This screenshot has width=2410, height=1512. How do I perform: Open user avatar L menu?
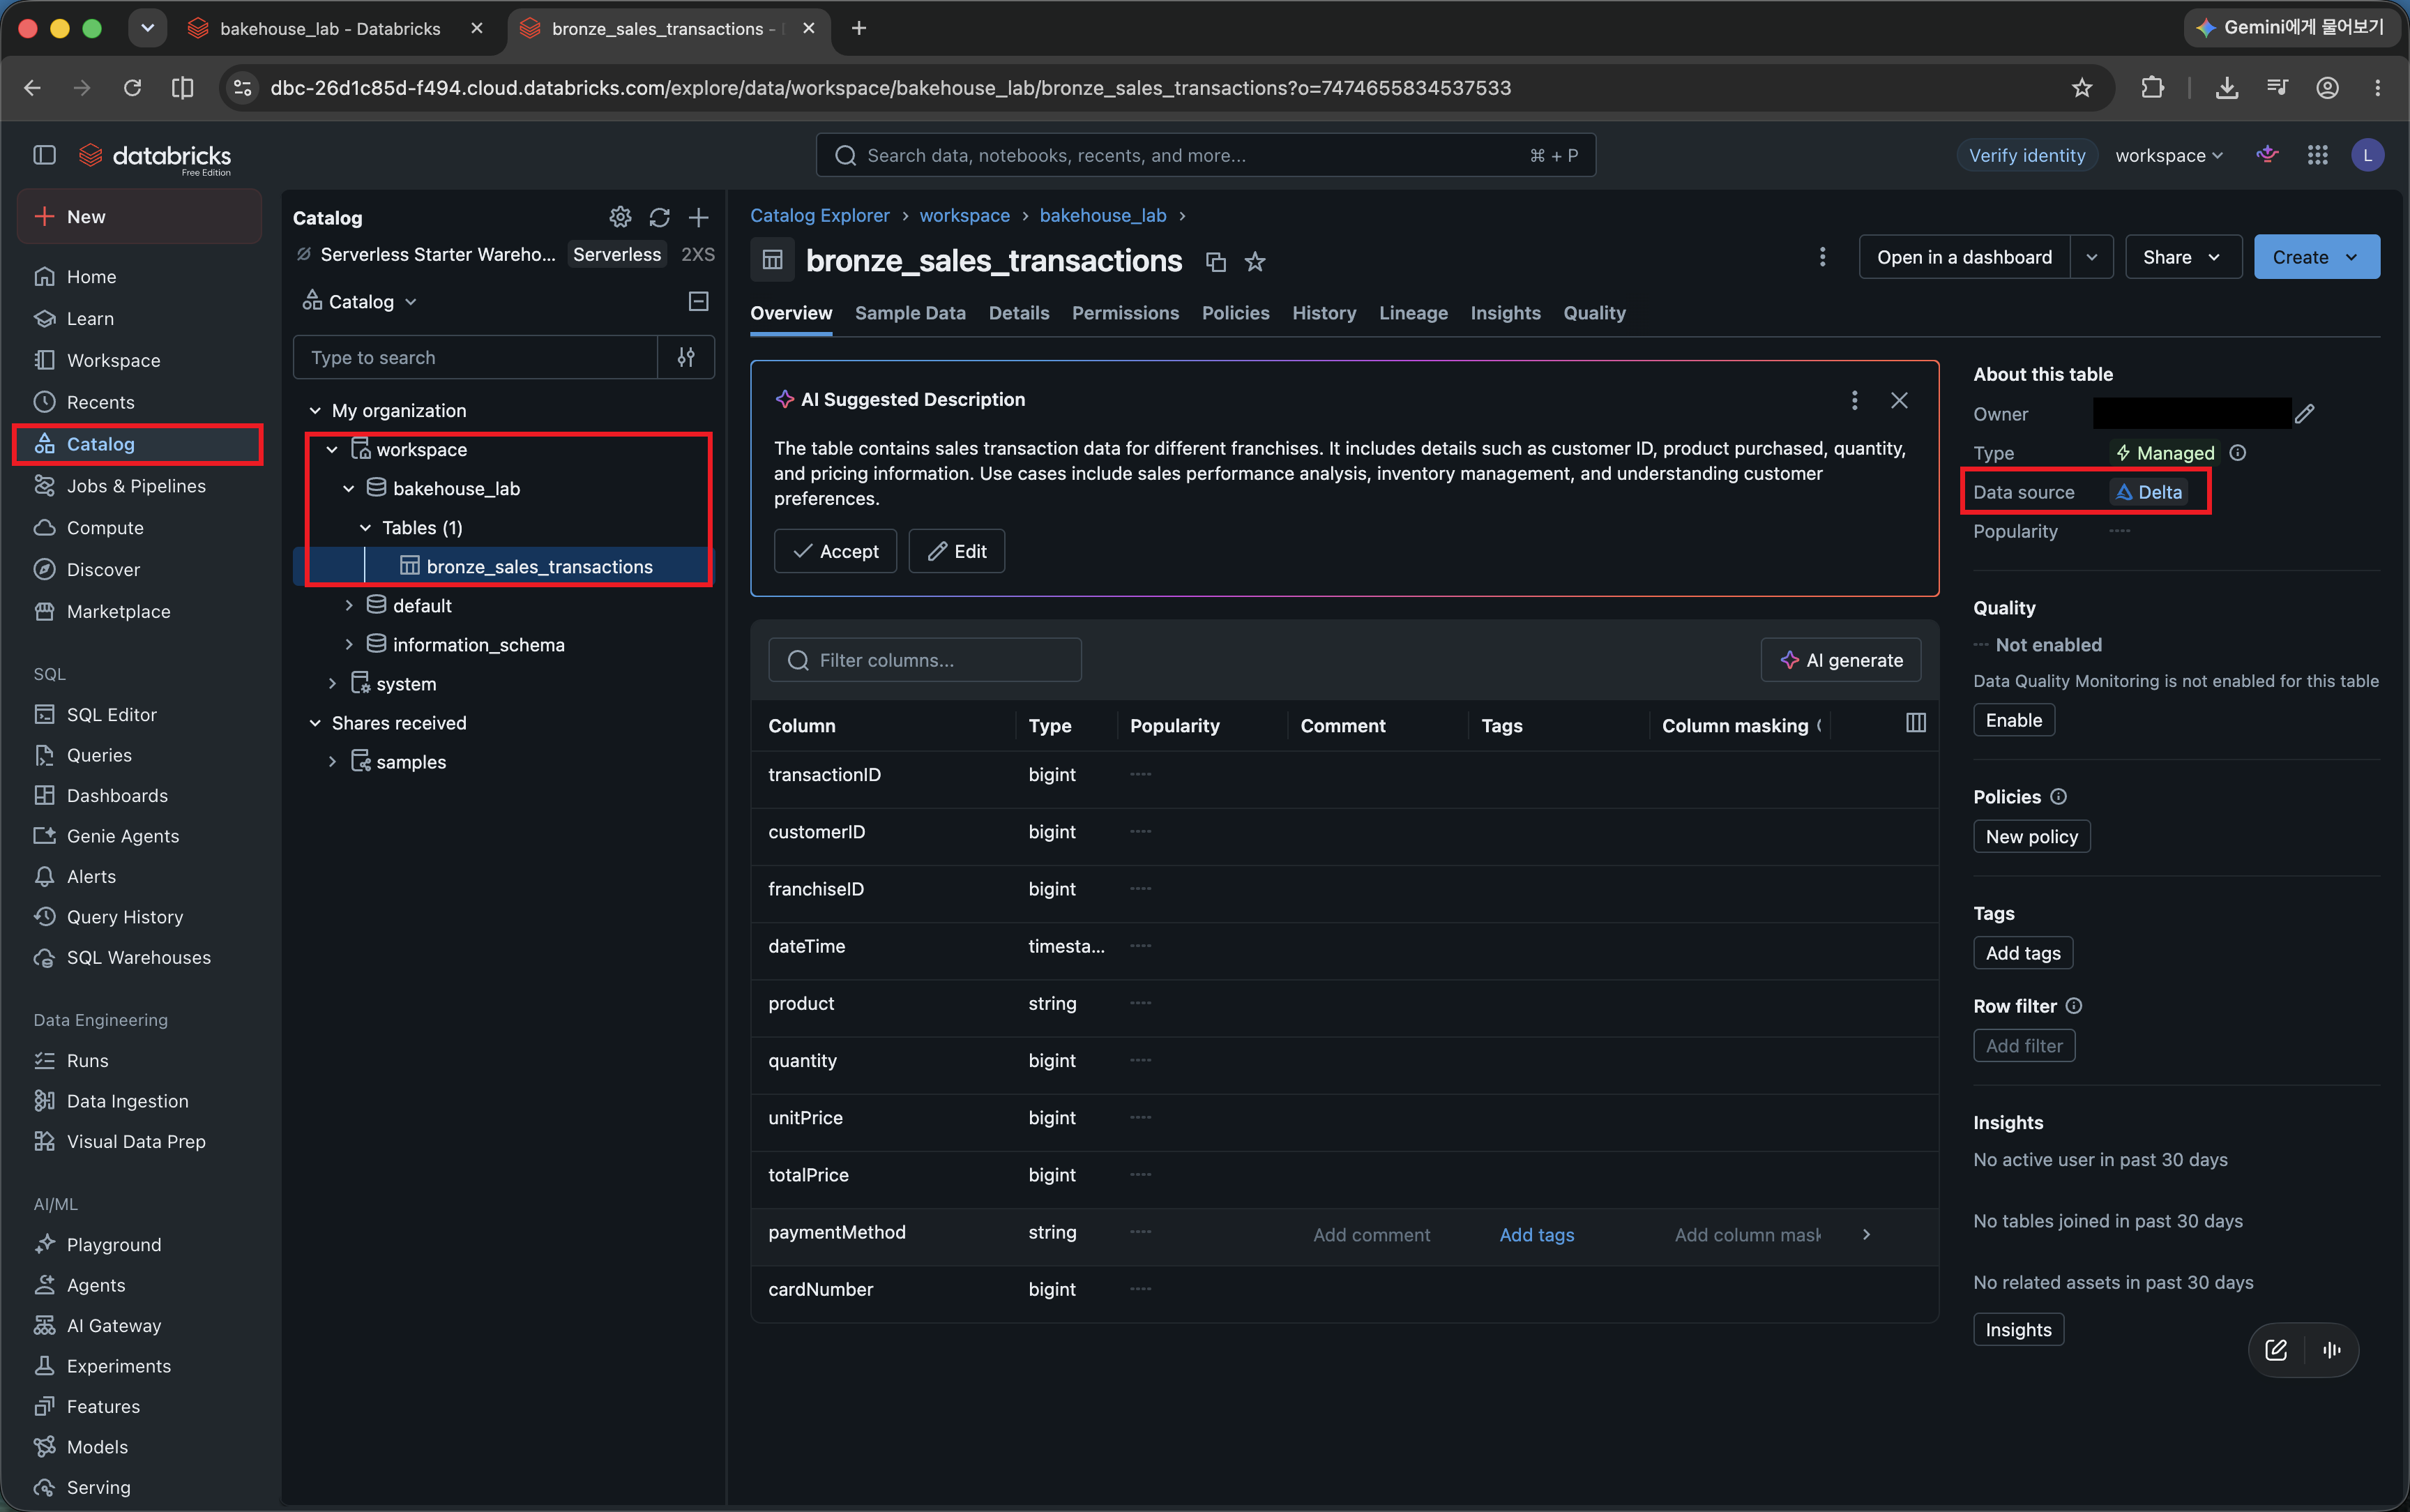point(2367,155)
